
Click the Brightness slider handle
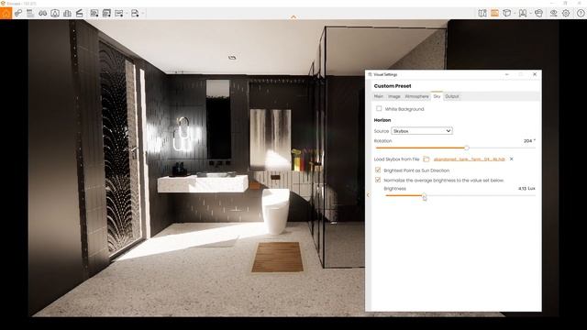pos(424,195)
